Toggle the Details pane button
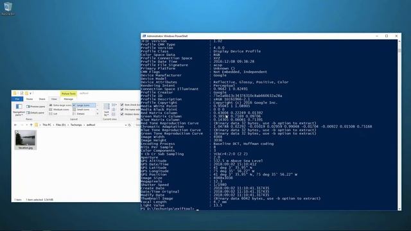Screen dimensions: 411x231 coord(35,113)
